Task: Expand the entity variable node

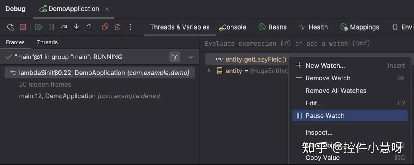Action: (208, 71)
